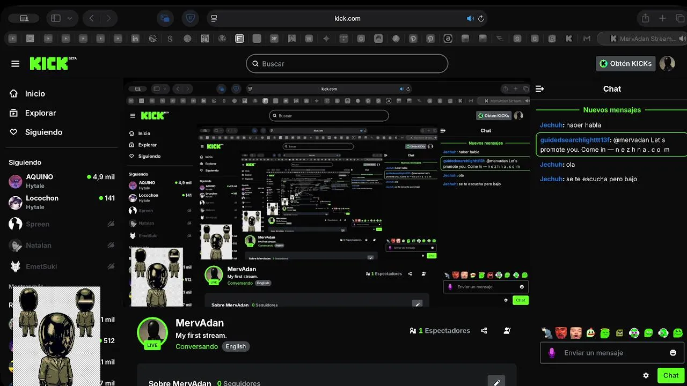687x386 pixels.
Task: Open the Instagram favorite in the bookmarks bar
Action: [552, 39]
